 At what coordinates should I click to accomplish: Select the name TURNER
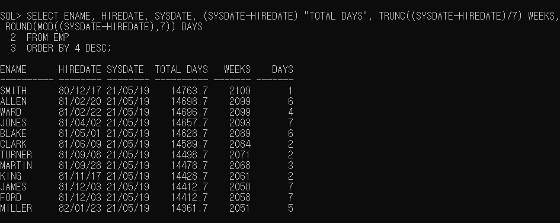coord(16,155)
